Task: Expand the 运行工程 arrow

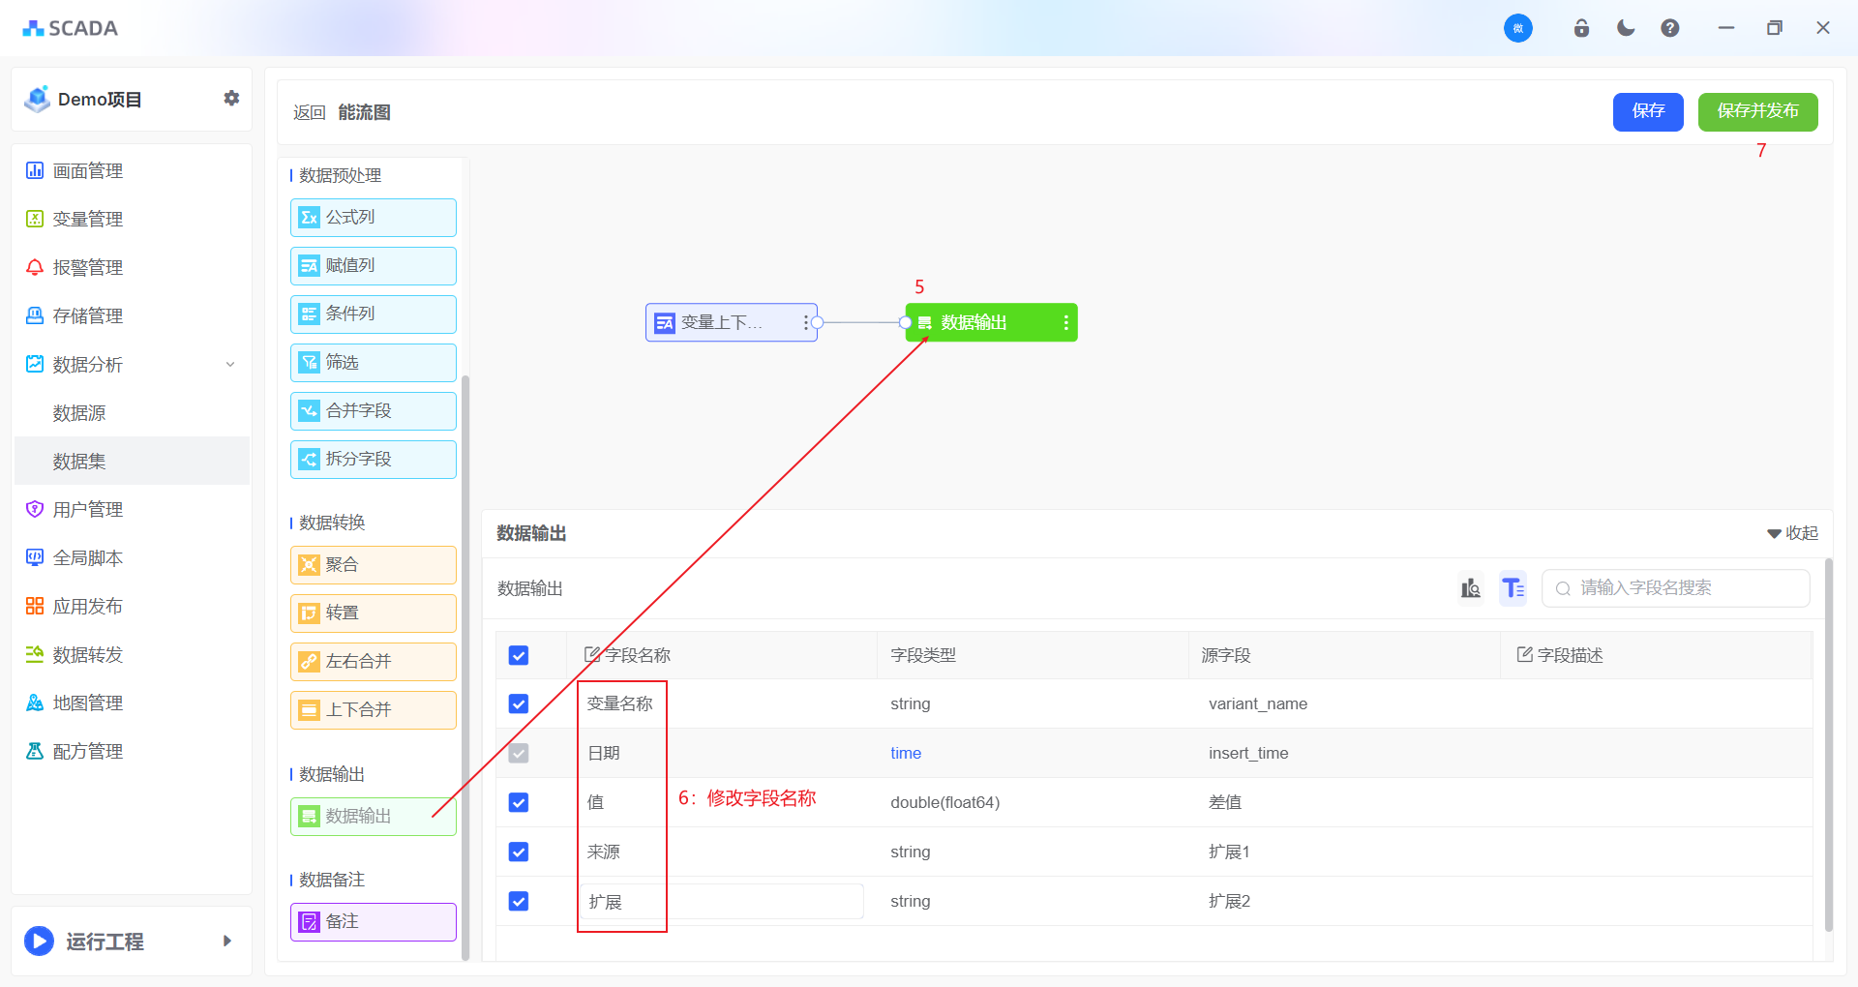Action: 227,941
